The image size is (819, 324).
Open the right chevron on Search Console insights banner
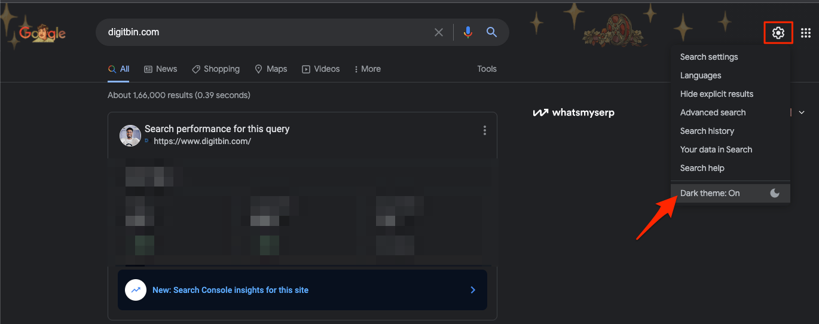tap(473, 290)
